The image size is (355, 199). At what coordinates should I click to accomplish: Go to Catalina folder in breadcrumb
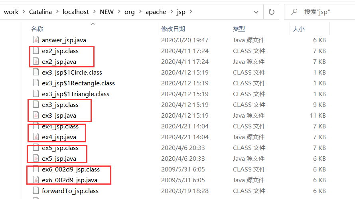[40, 12]
